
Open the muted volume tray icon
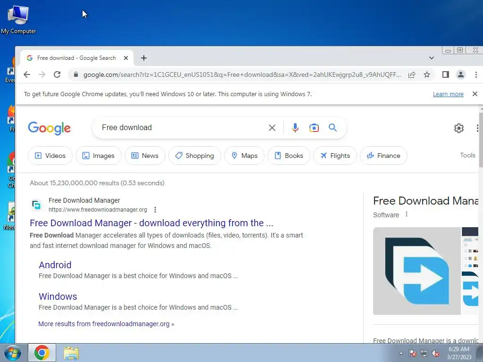[435, 353]
